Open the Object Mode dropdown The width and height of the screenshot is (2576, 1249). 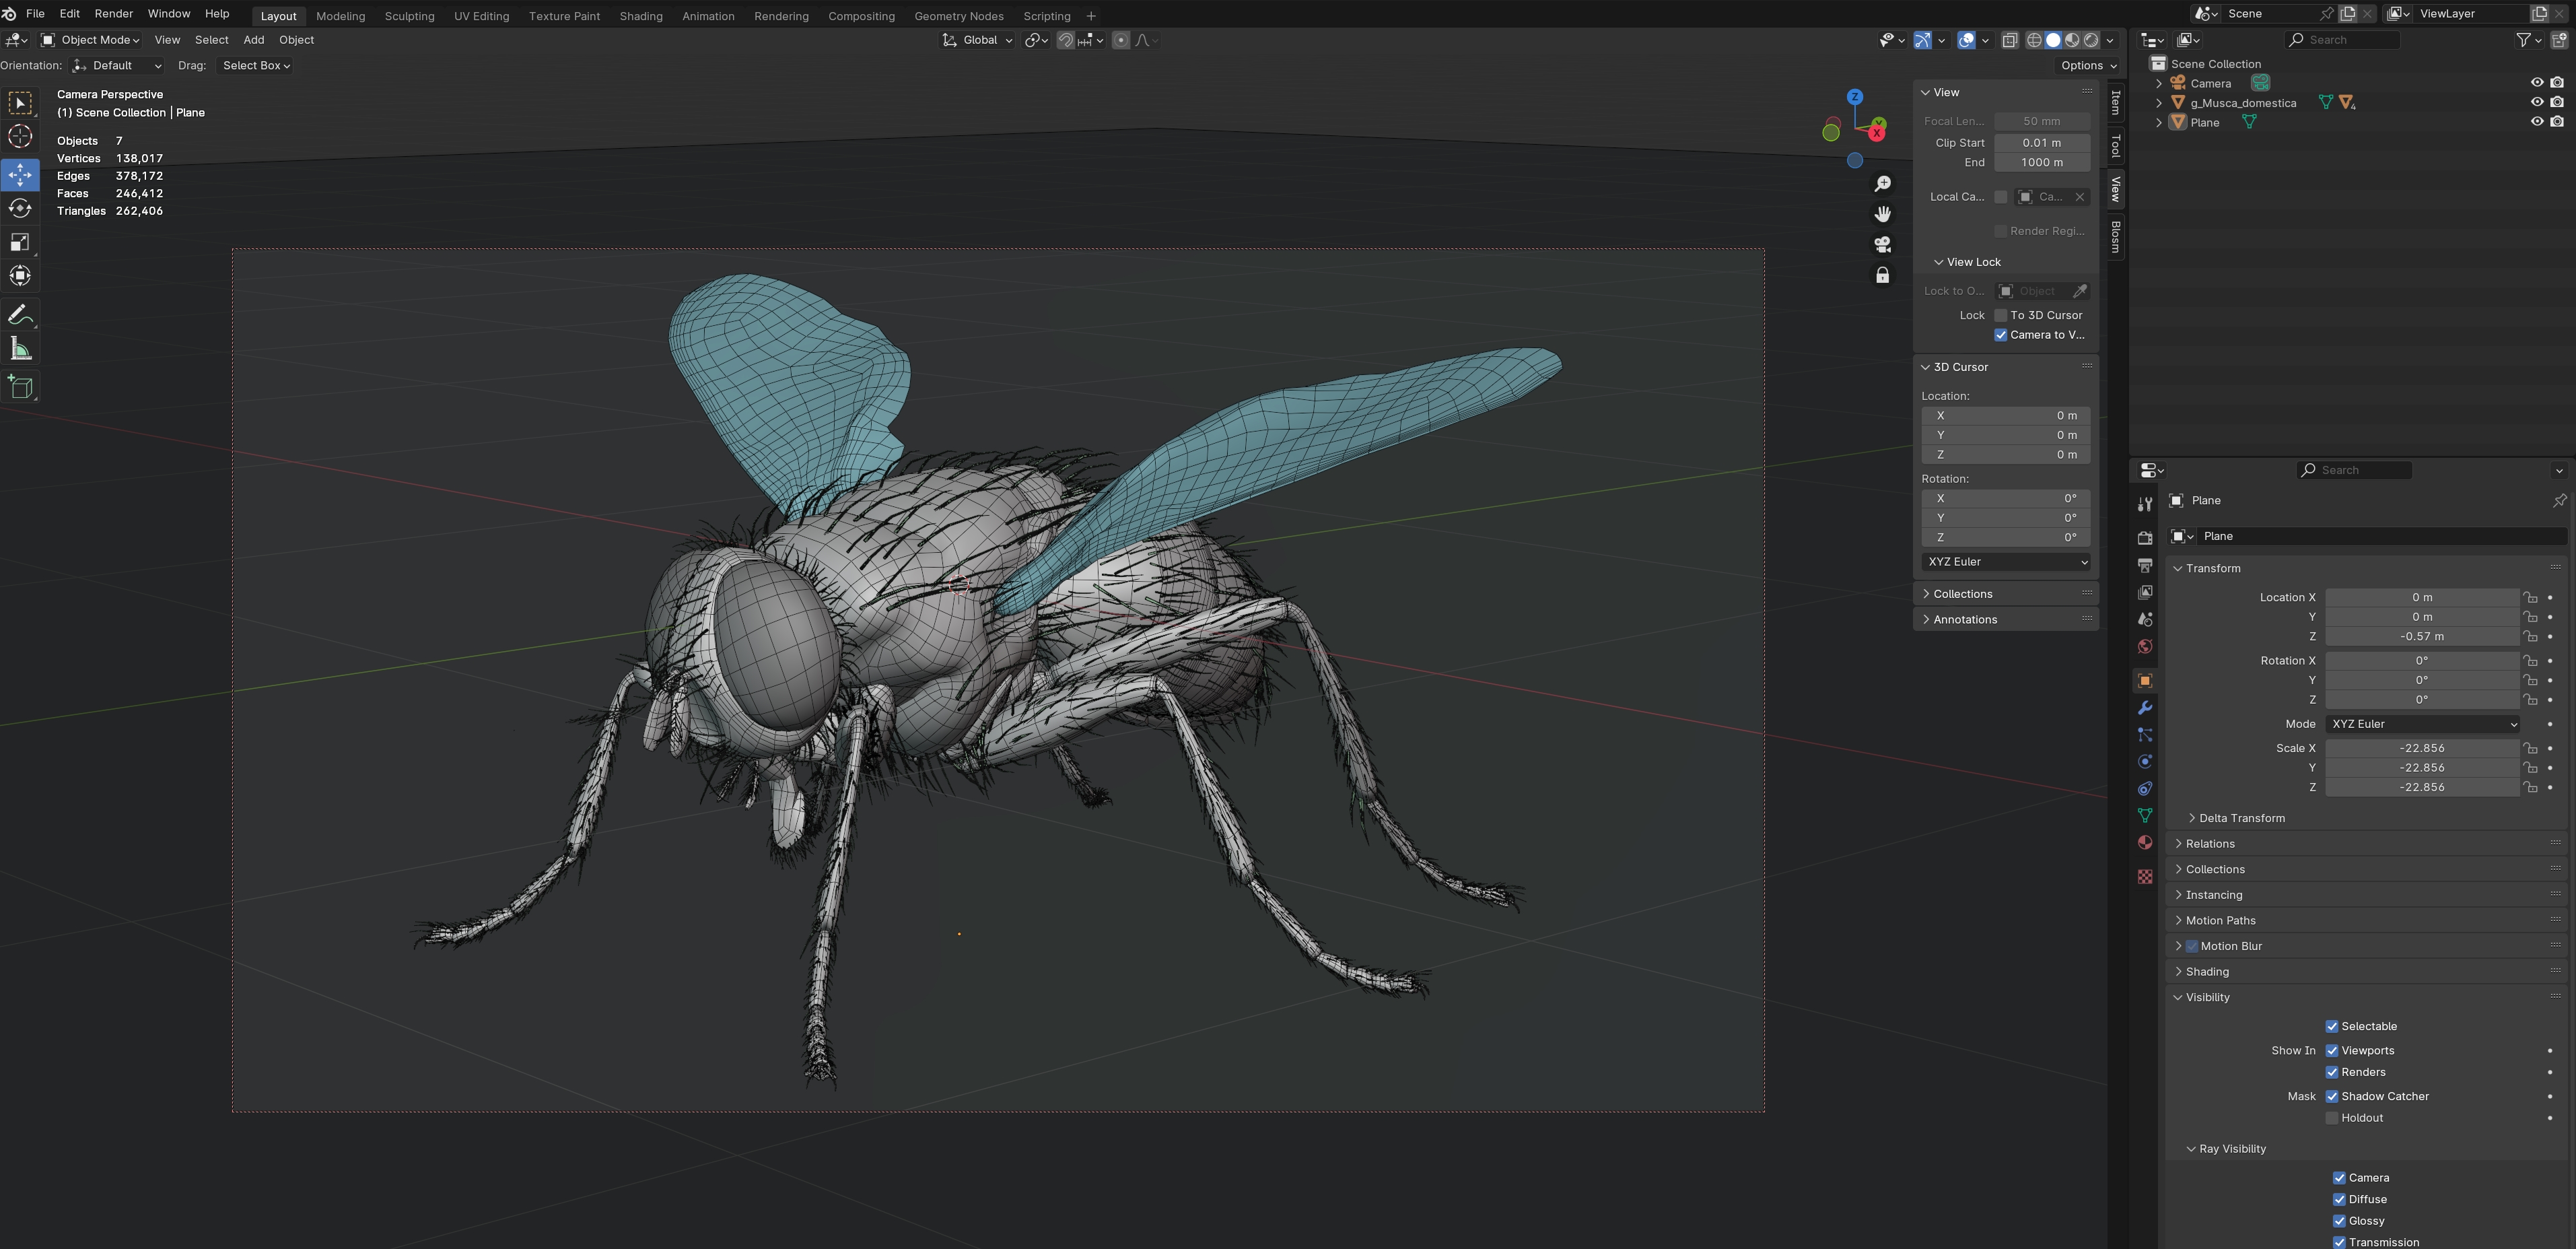pos(90,40)
